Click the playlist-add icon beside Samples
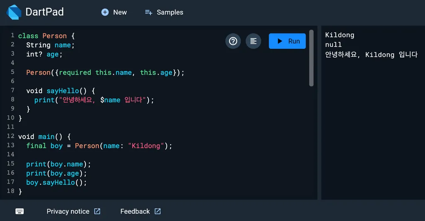 point(149,12)
